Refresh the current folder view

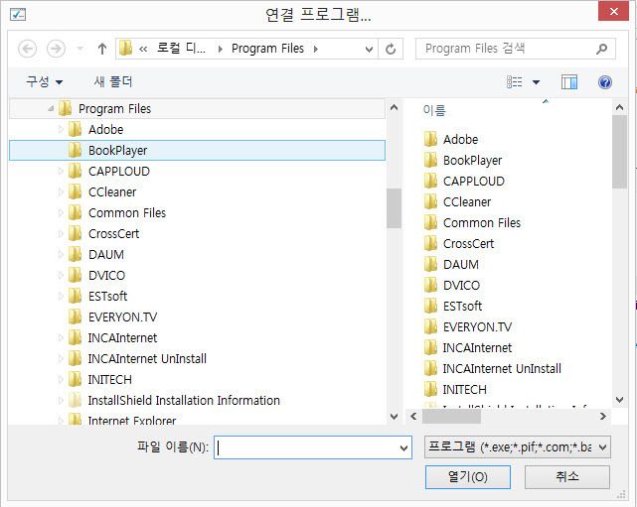tap(391, 49)
